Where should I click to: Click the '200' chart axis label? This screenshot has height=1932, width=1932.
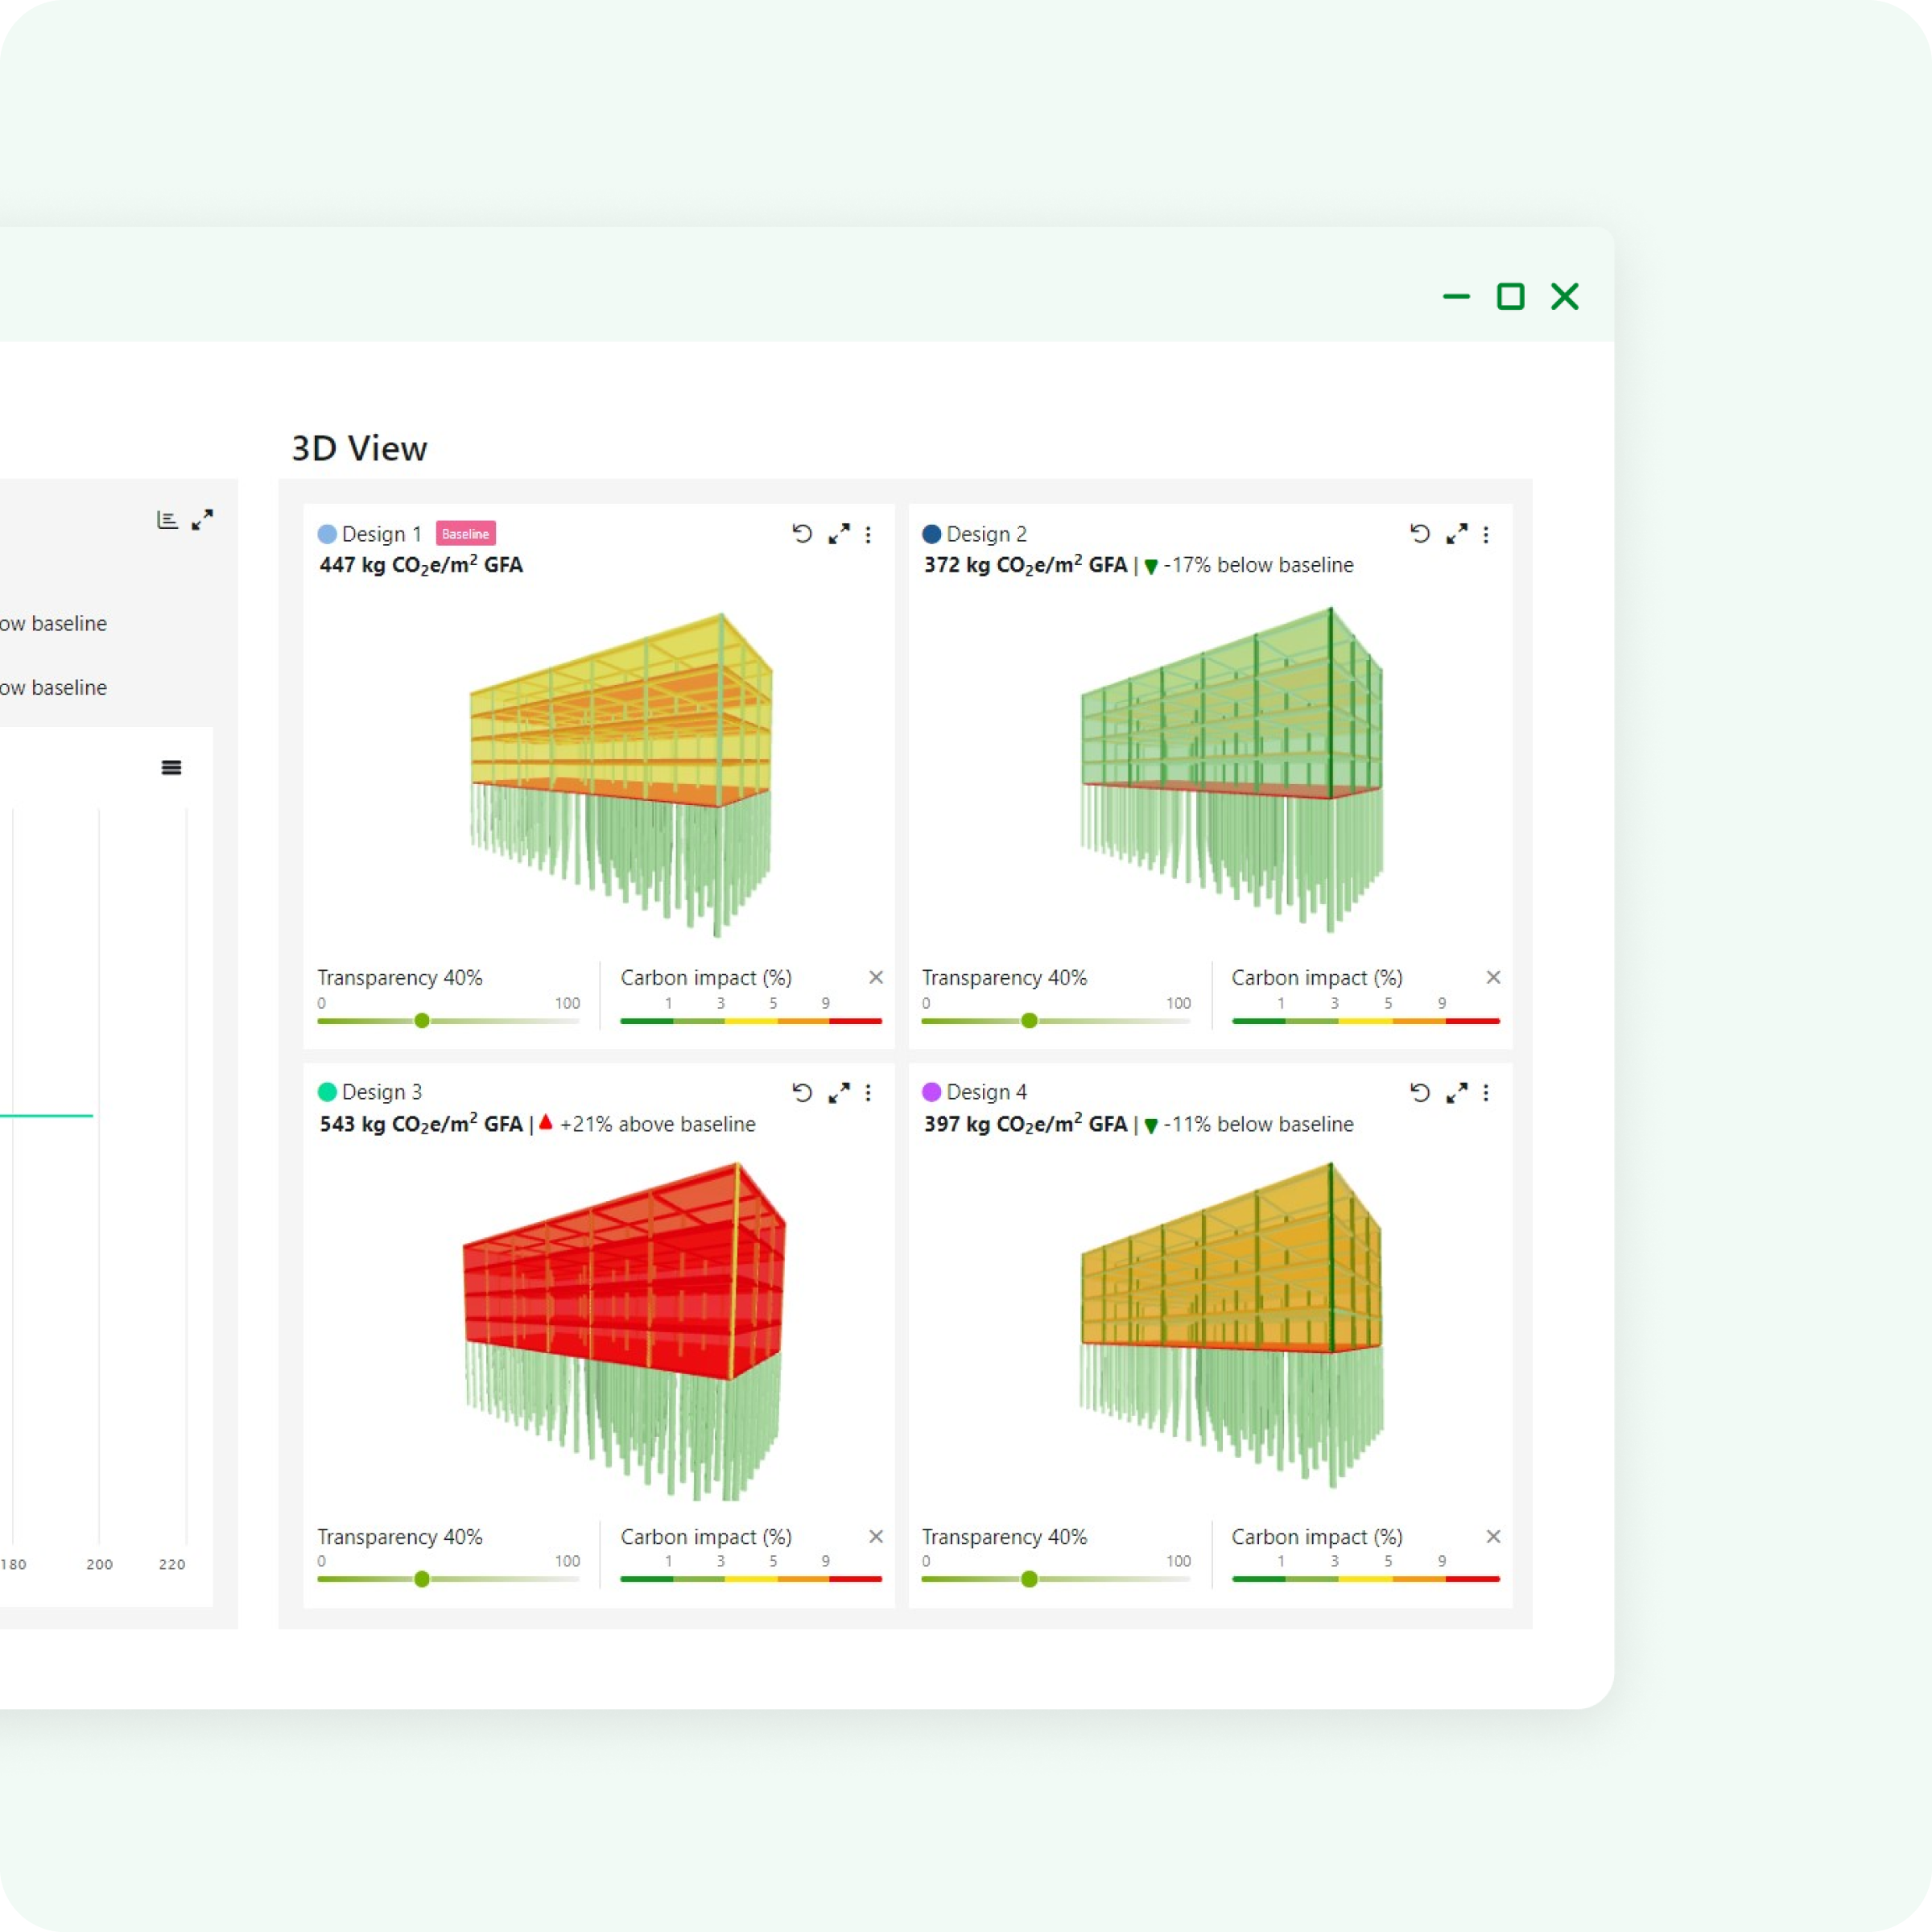100,1564
